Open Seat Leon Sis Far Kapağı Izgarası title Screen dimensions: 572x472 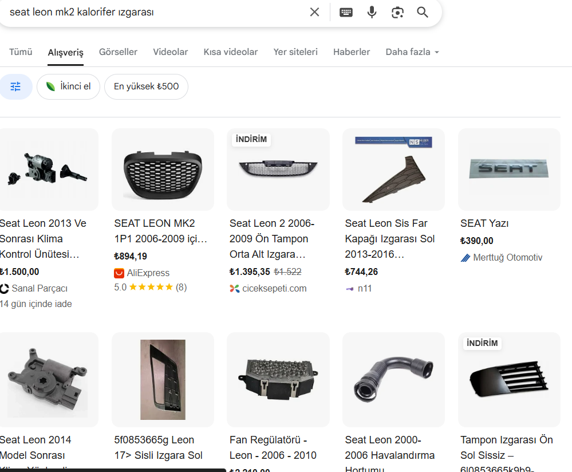coord(390,239)
